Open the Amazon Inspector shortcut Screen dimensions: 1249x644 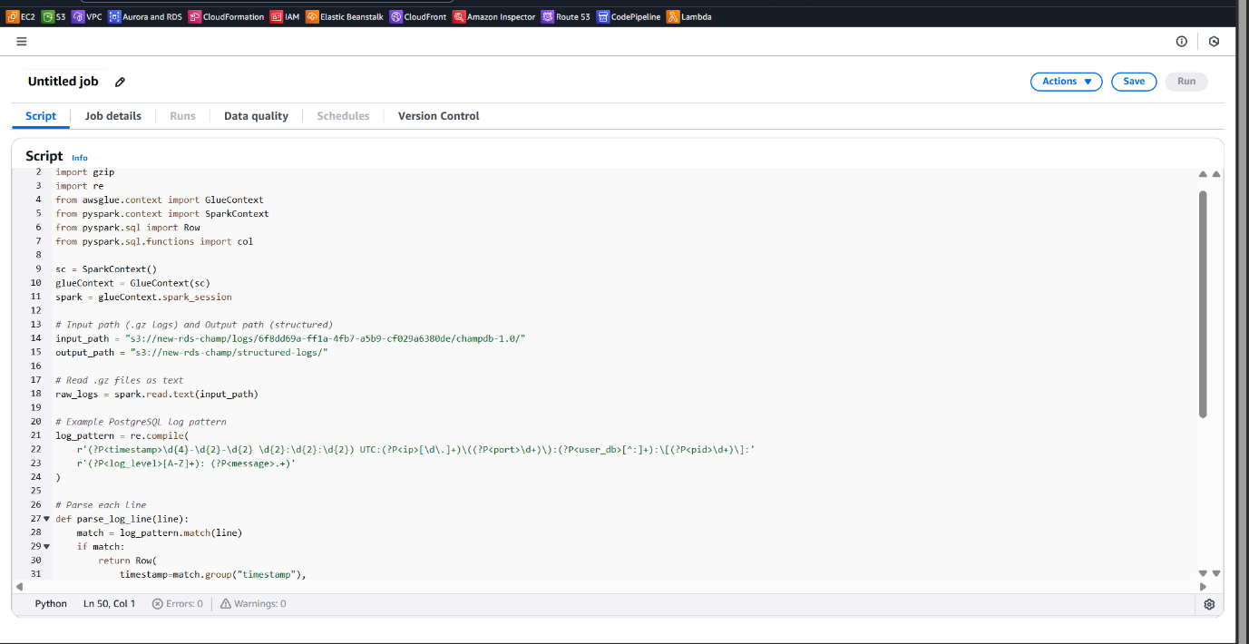click(x=495, y=16)
